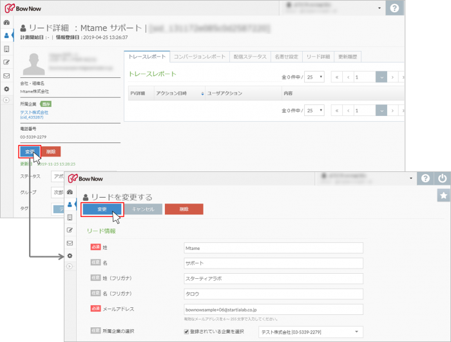Open ステータス dropdown in lead details
The image size is (451, 342).
(x=57, y=176)
